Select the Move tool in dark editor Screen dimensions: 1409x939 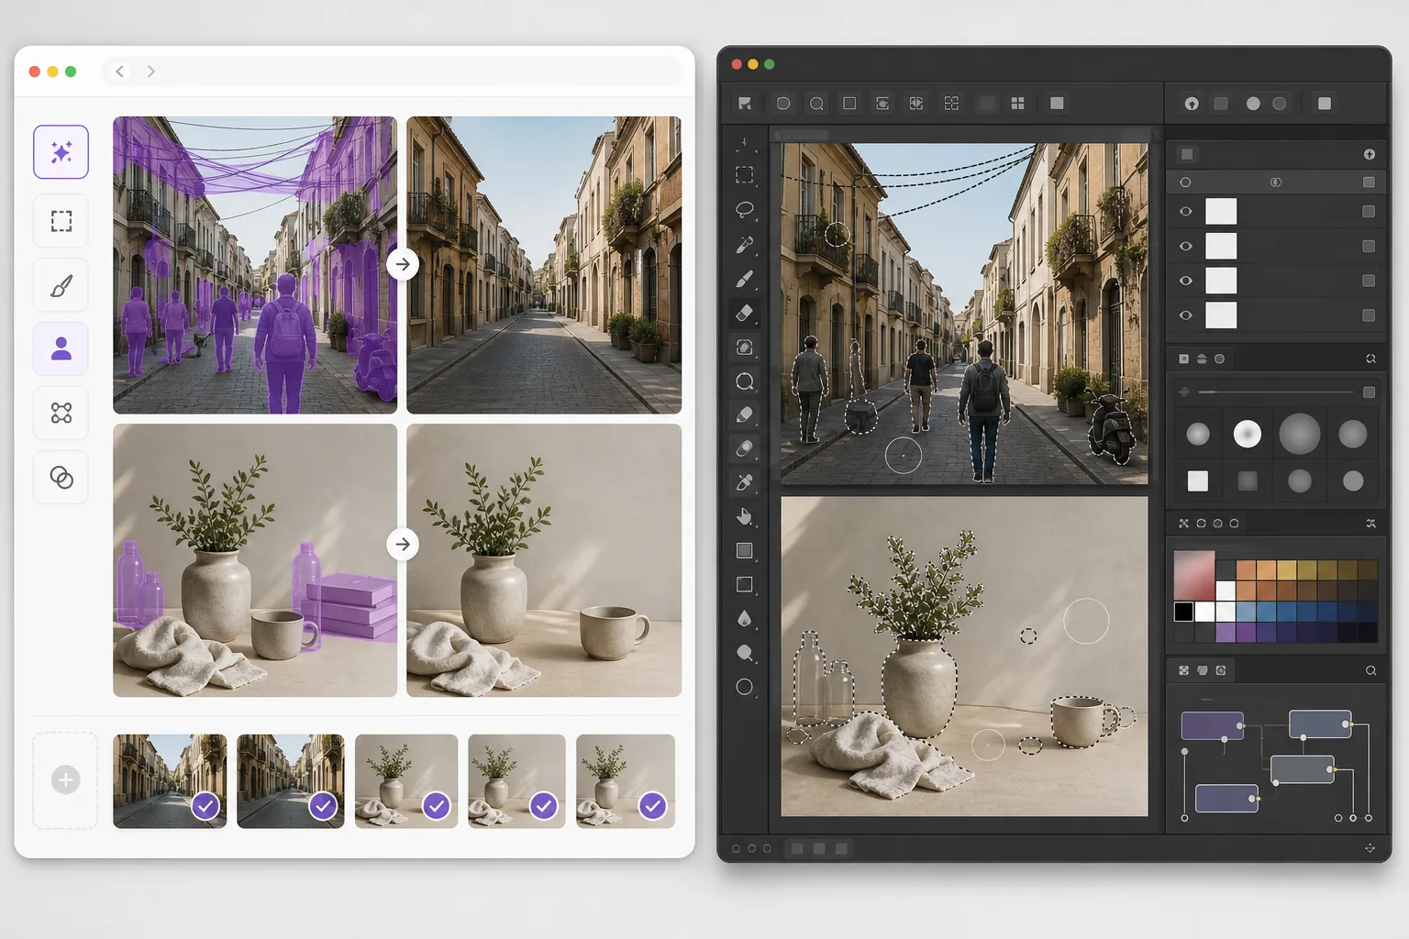point(745,143)
